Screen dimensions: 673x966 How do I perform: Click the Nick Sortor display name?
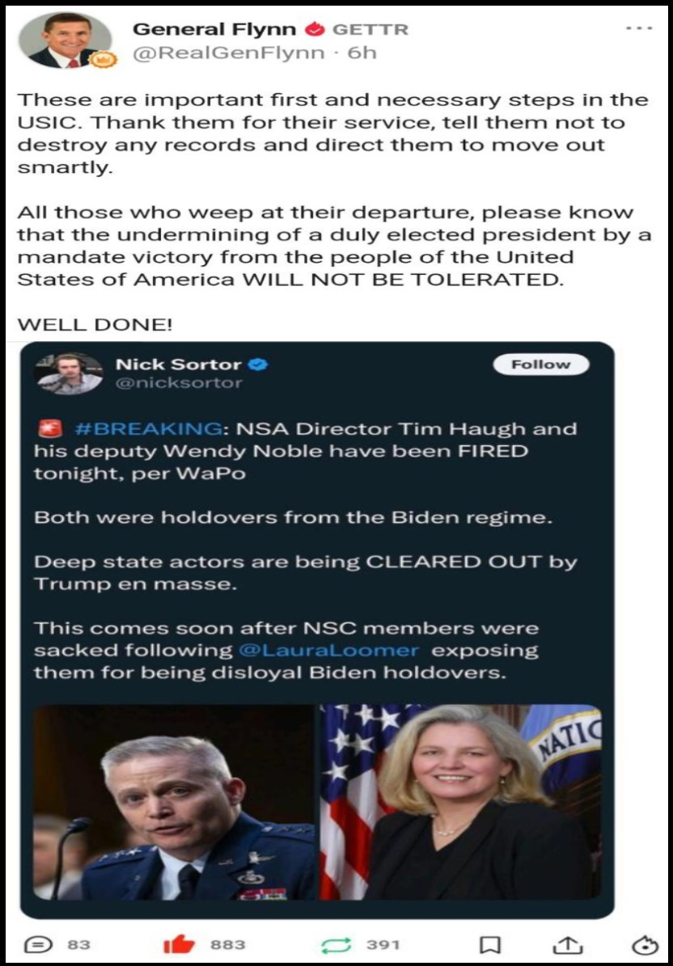pyautogui.click(x=179, y=365)
